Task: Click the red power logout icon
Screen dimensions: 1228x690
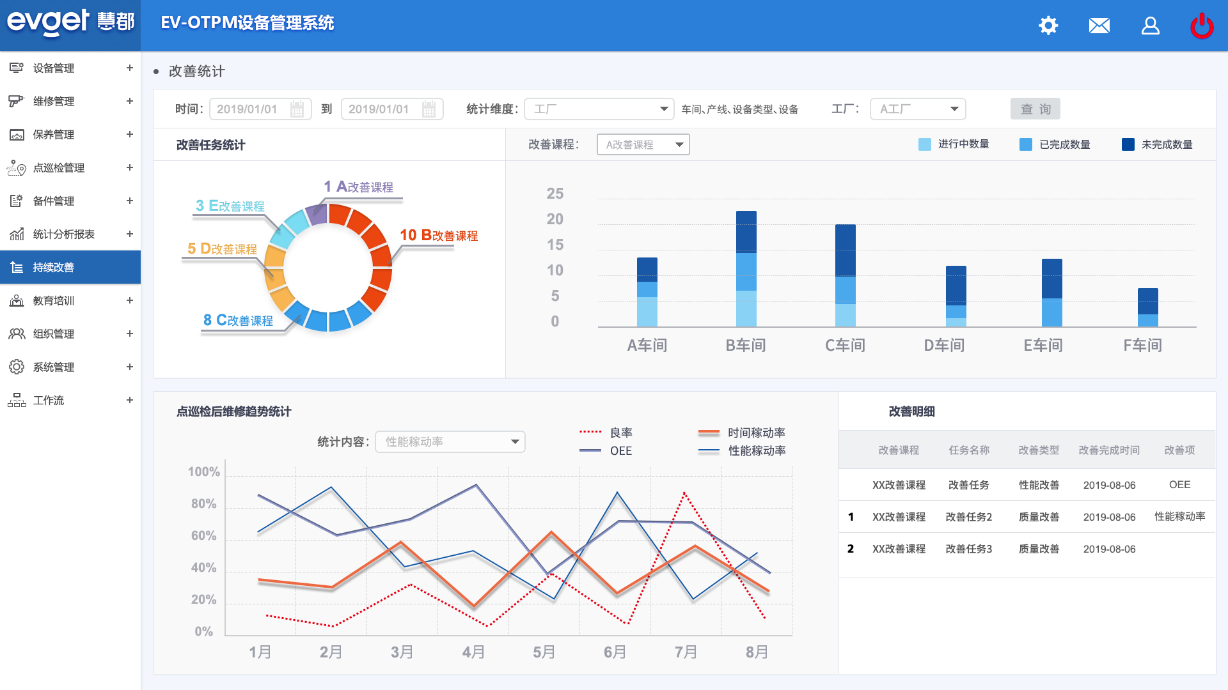Action: [x=1202, y=26]
